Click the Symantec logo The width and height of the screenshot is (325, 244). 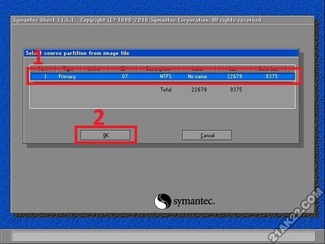[184, 201]
